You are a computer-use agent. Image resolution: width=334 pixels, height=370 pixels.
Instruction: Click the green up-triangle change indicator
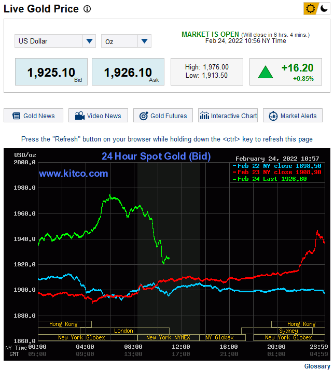point(266,72)
